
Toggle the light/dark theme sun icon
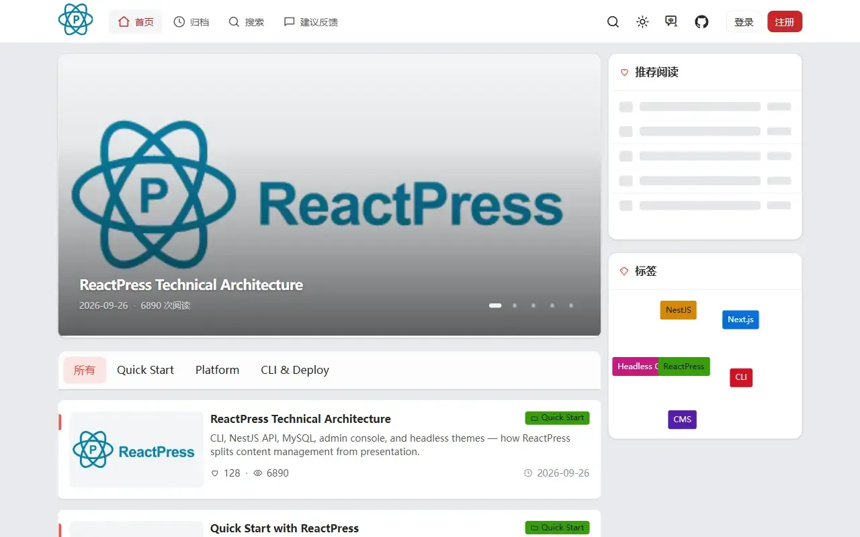(642, 22)
